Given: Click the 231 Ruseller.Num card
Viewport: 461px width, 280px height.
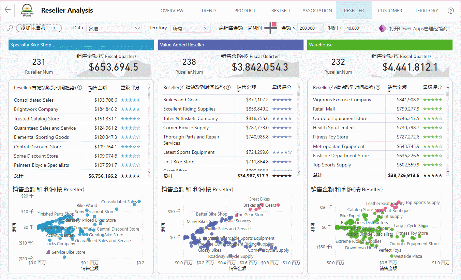Looking at the screenshot, I should (39, 65).
